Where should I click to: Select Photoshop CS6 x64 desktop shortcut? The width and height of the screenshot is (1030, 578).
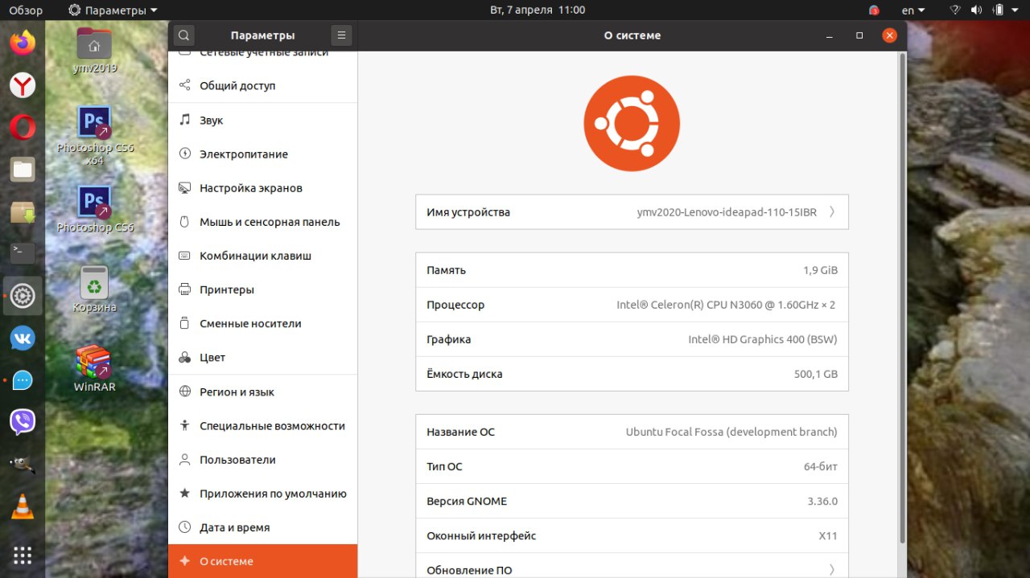[x=95, y=135]
